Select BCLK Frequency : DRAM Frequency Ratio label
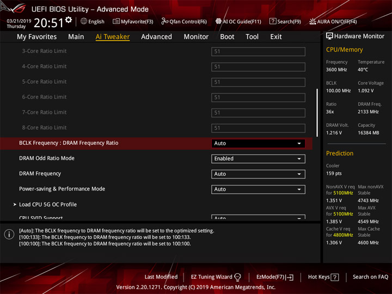The width and height of the screenshot is (392, 294). coord(69,143)
